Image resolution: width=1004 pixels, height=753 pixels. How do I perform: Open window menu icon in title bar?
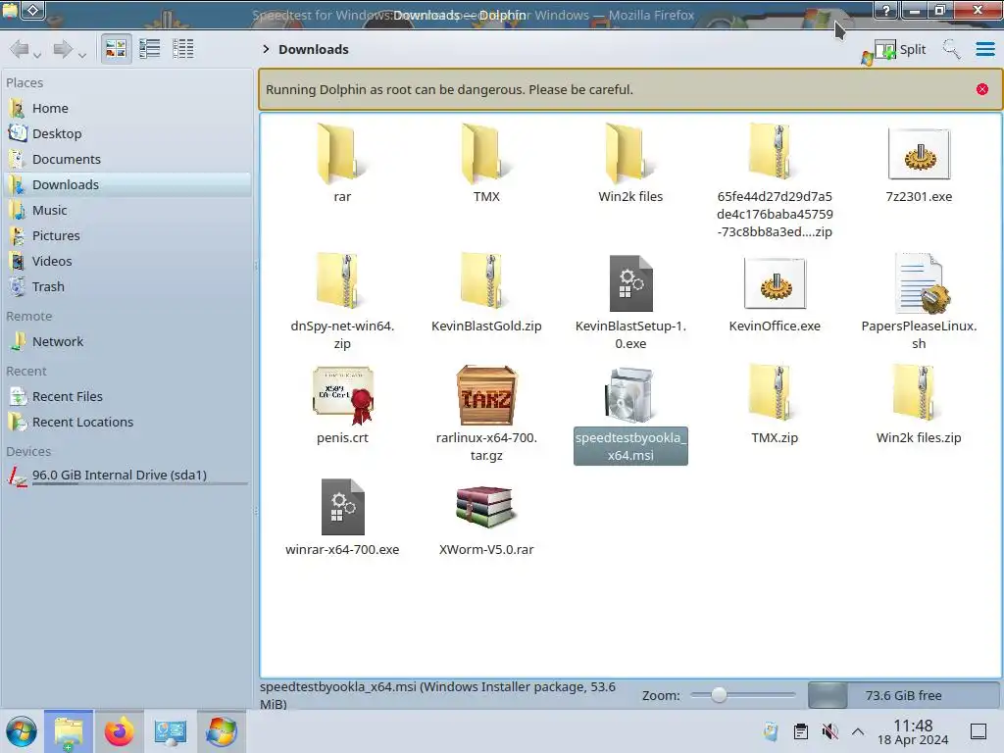tap(10, 10)
